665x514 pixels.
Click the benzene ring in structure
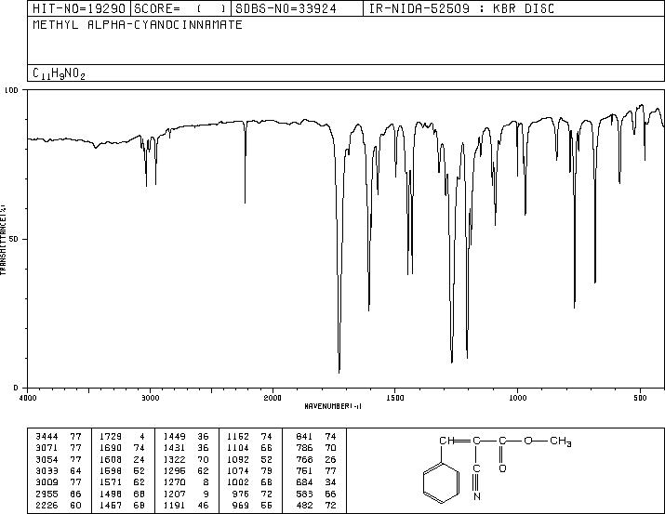click(x=441, y=483)
